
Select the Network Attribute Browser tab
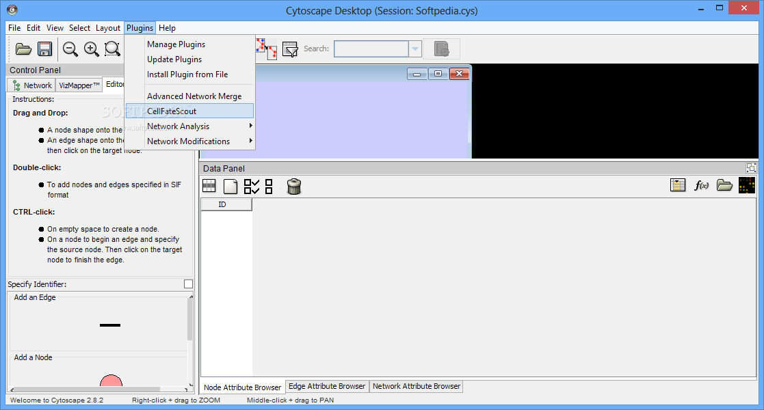pyautogui.click(x=416, y=386)
